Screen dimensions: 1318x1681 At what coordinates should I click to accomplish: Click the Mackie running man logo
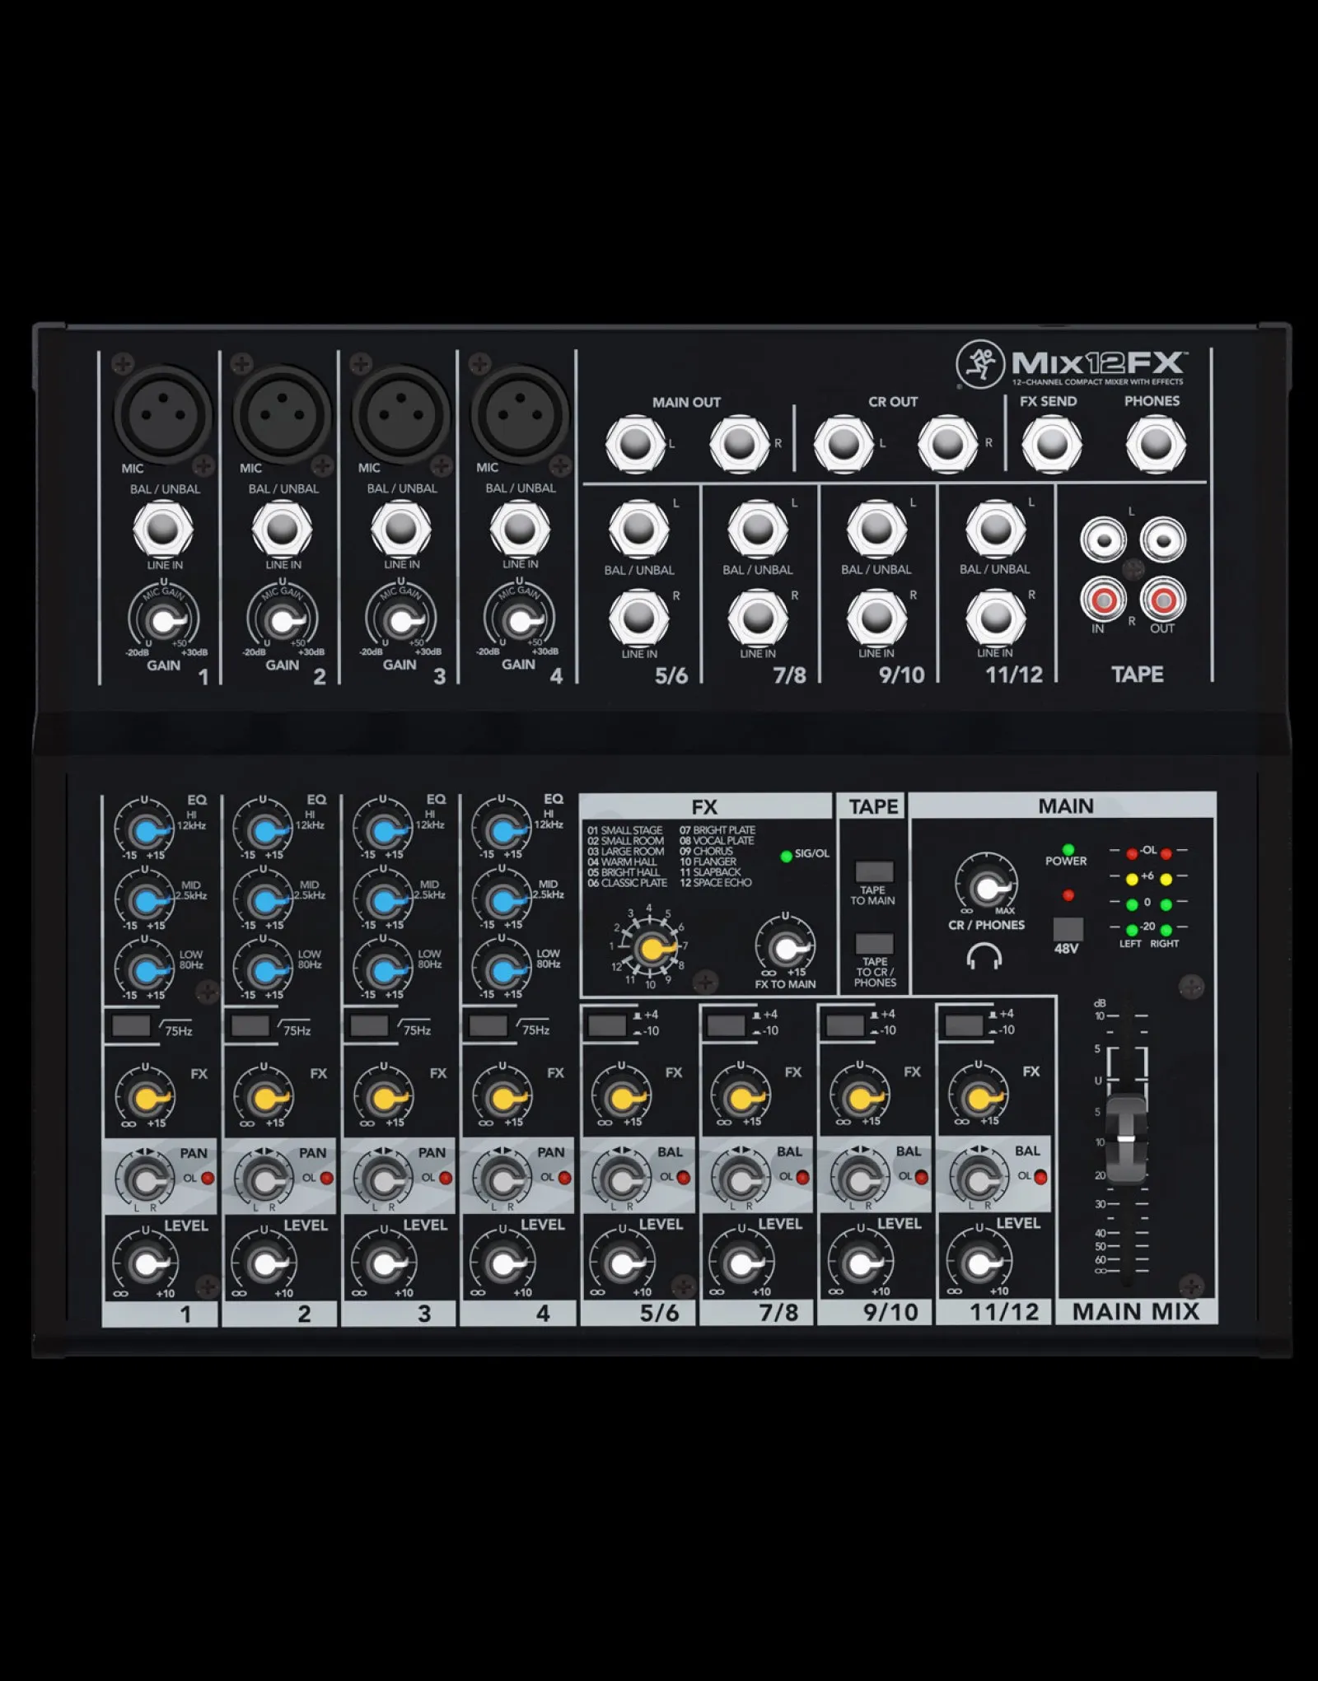click(x=979, y=363)
